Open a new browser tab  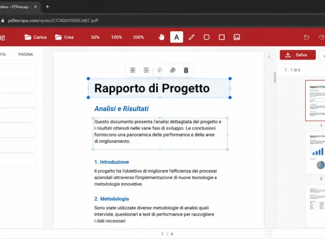pyautogui.click(x=47, y=7)
